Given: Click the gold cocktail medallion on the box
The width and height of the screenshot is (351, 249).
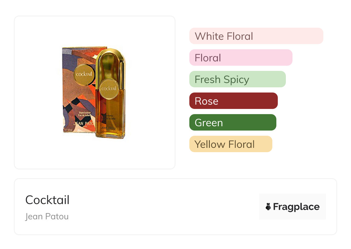Looking at the screenshot, I should coord(84,74).
